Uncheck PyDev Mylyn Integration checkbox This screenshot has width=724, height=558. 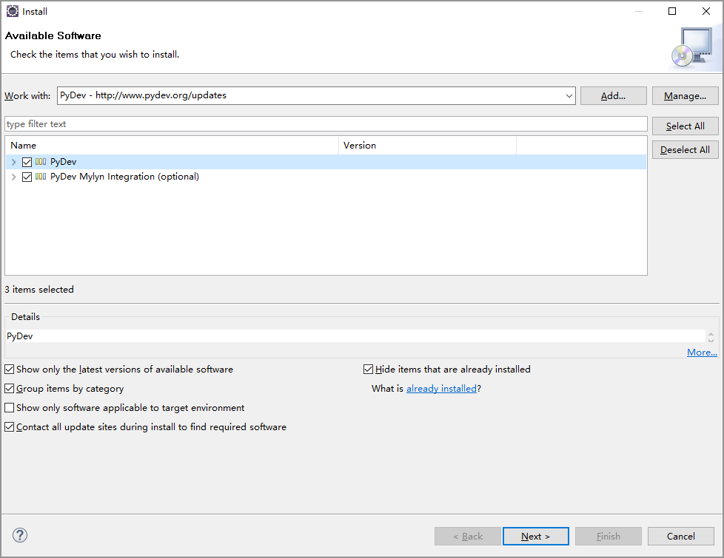coord(27,177)
